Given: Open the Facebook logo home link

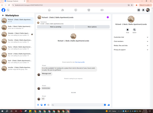Looking at the screenshot, I should (x=3, y=10).
